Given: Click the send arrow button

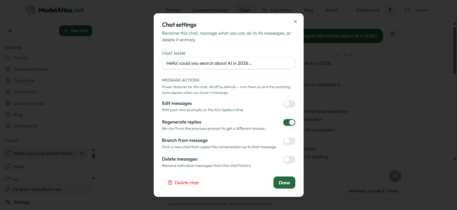Looking at the screenshot, I should click(395, 176).
